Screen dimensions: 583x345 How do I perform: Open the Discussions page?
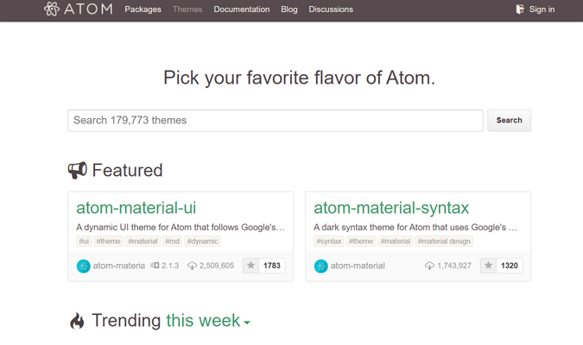pyautogui.click(x=331, y=9)
